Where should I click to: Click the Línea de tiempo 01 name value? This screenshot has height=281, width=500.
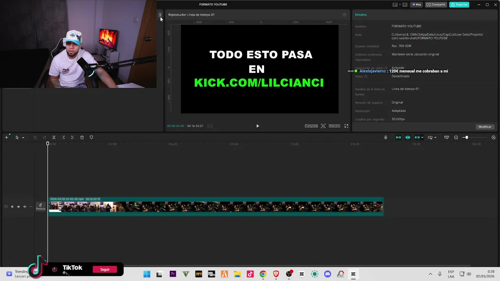tap(405, 89)
